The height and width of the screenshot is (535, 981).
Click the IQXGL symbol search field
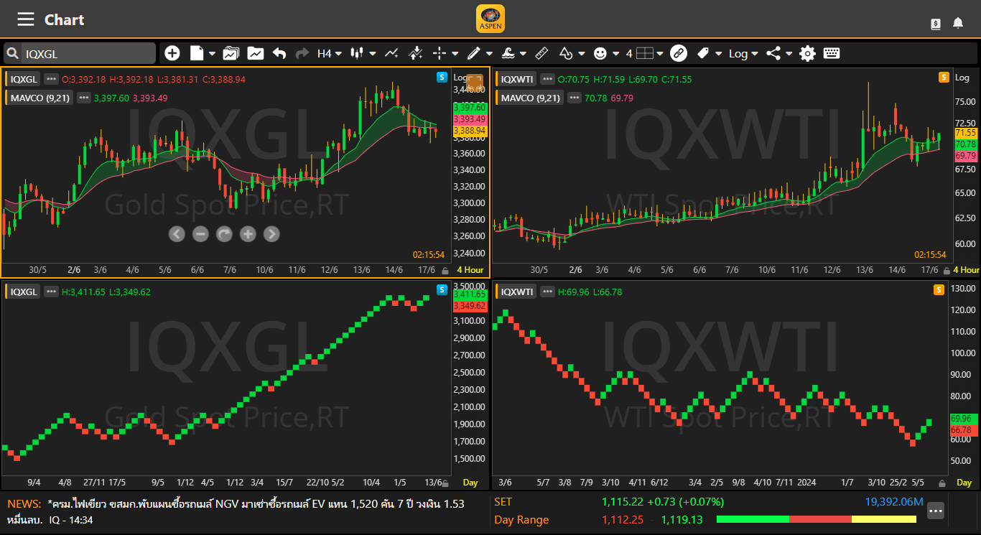tap(86, 53)
